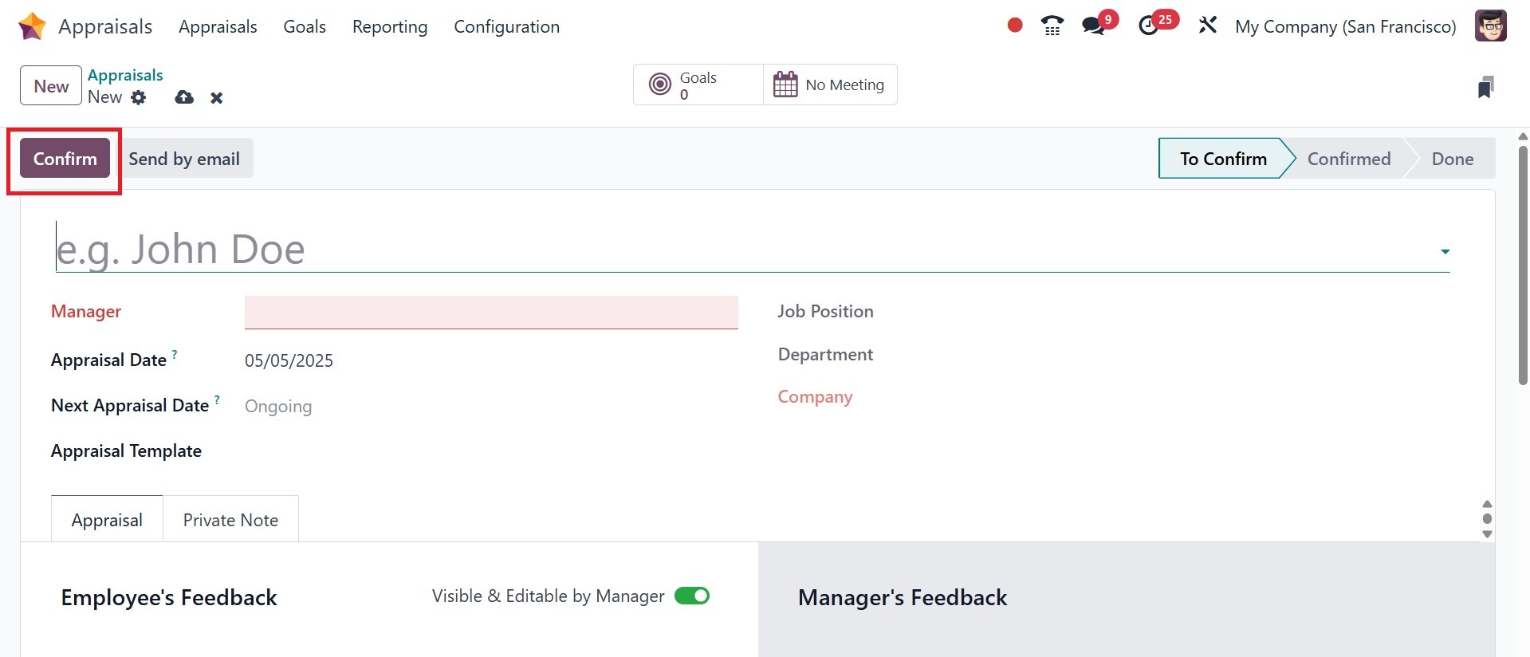The width and height of the screenshot is (1530, 657).
Task: Expand the employee name dropdown arrow
Action: pos(1445,251)
